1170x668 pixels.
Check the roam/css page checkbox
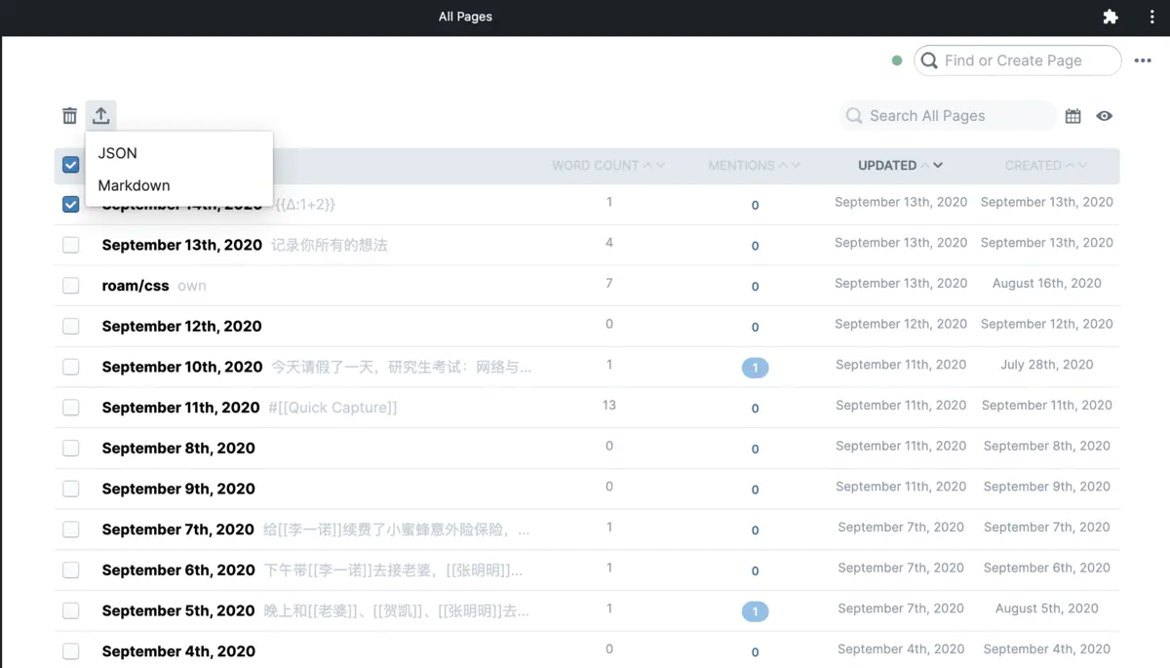click(x=70, y=285)
